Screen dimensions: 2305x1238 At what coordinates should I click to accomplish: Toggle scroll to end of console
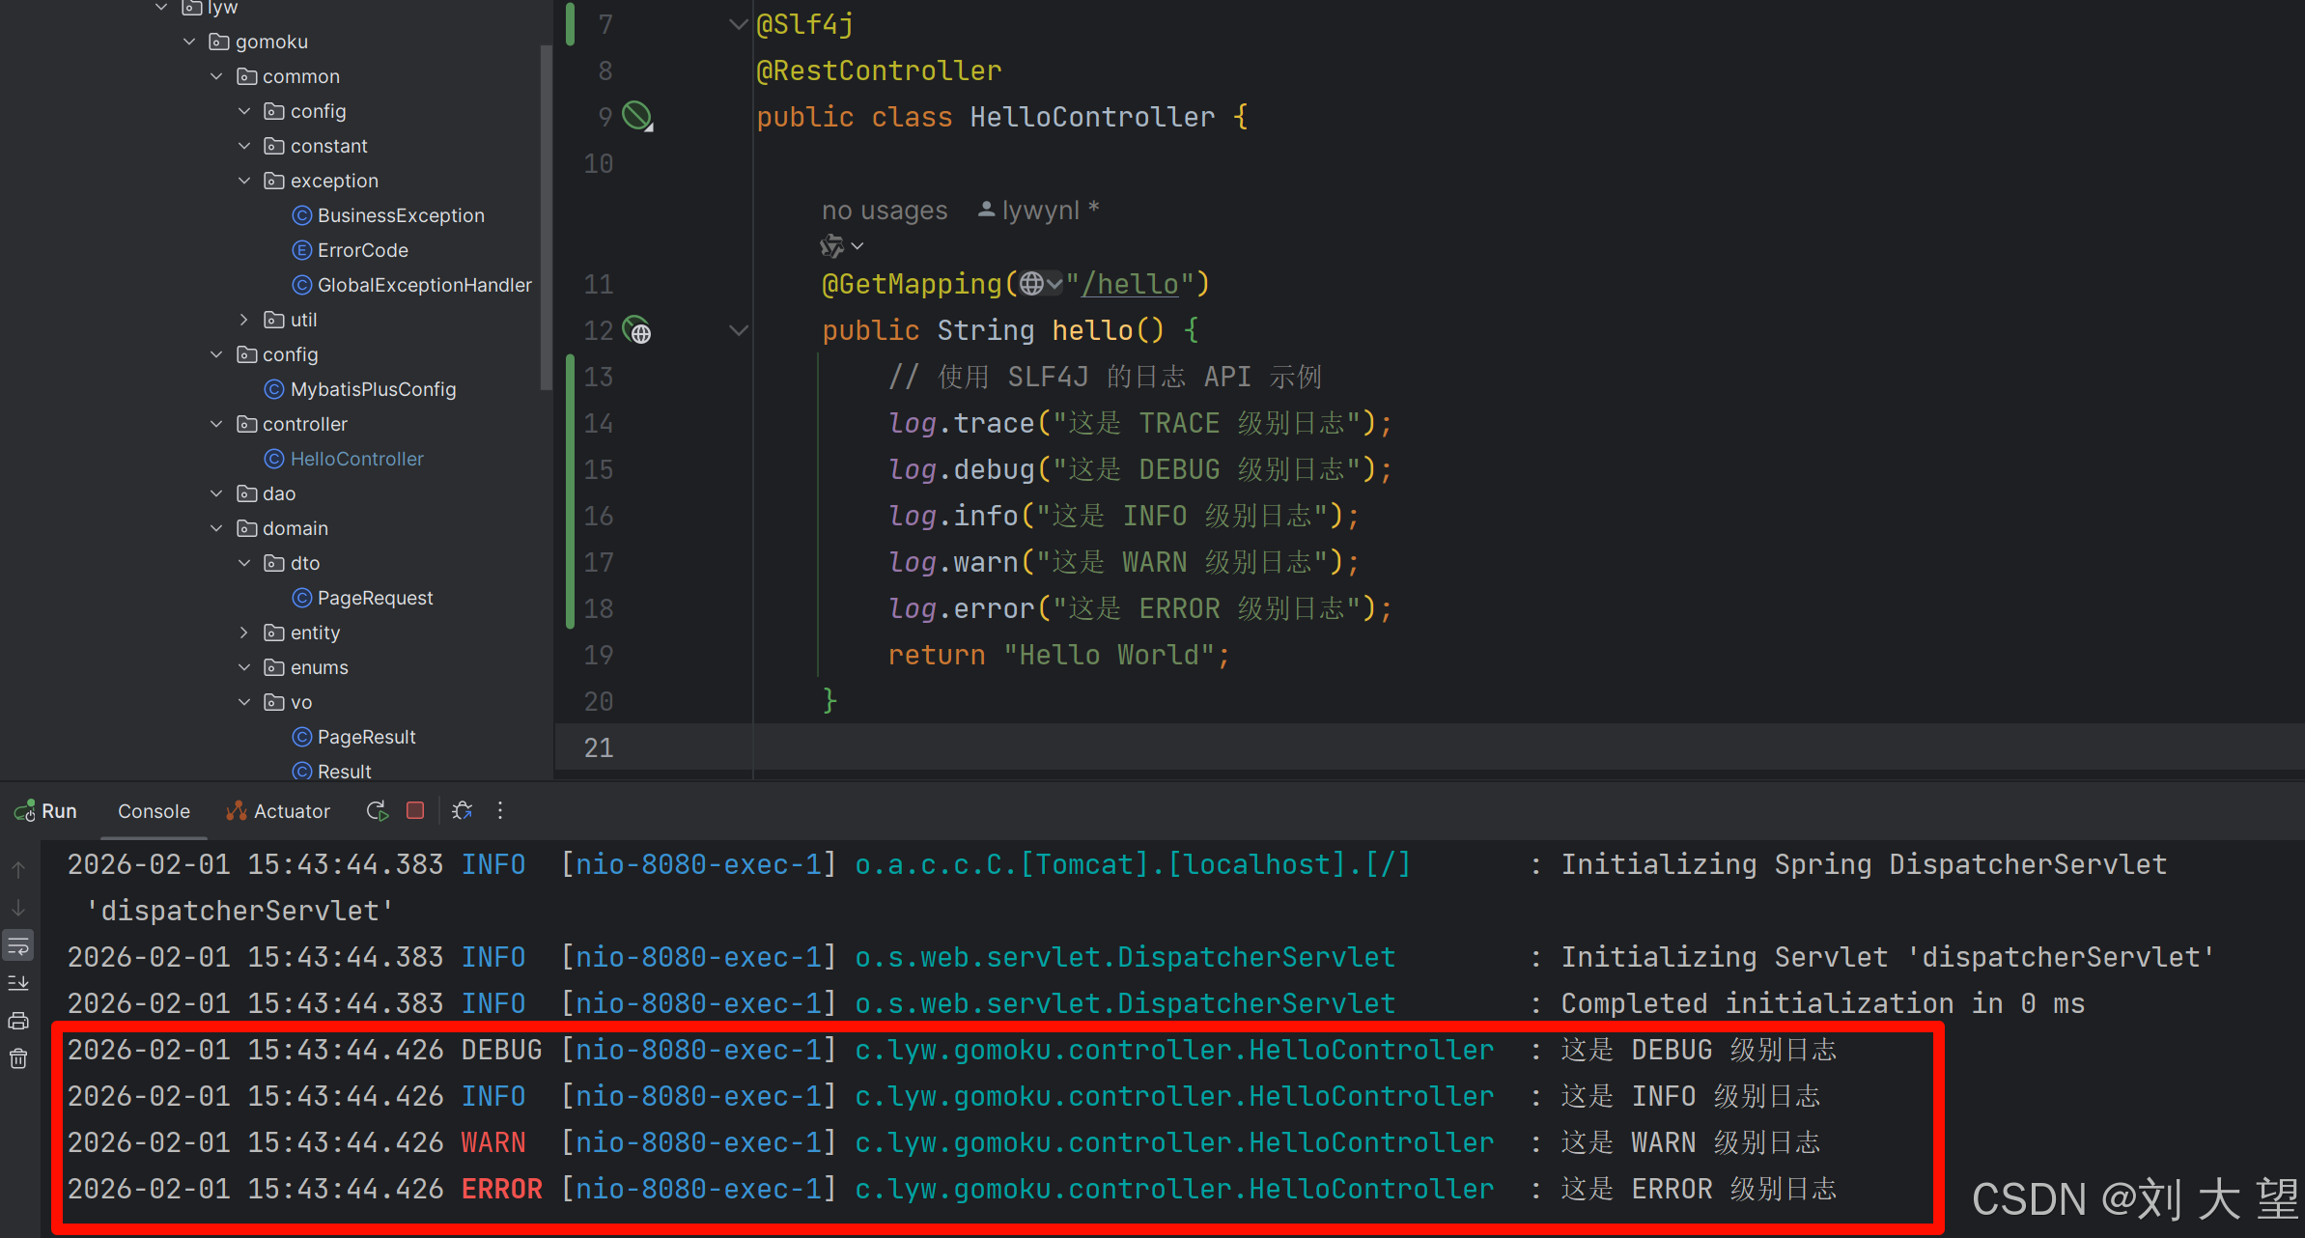18,983
